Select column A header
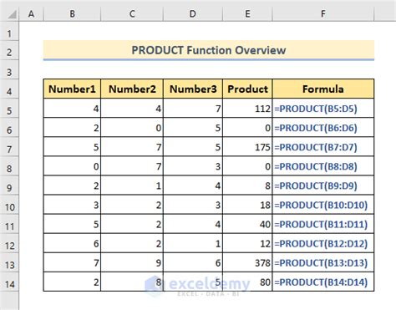Screen dimensions: 396x310 [x=31, y=13]
